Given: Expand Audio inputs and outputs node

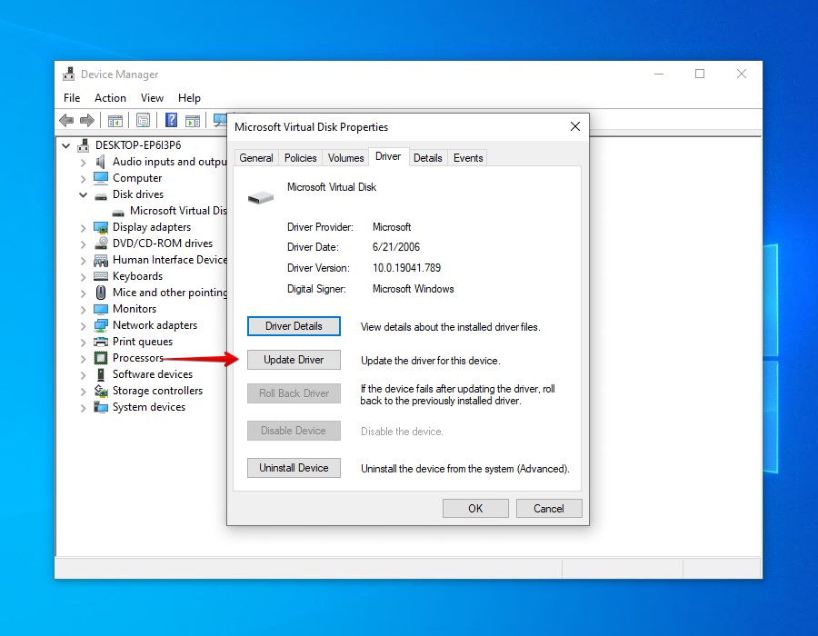Looking at the screenshot, I should point(83,162).
